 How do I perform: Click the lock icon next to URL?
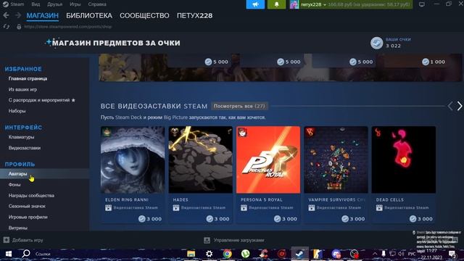pyautogui.click(x=19, y=27)
